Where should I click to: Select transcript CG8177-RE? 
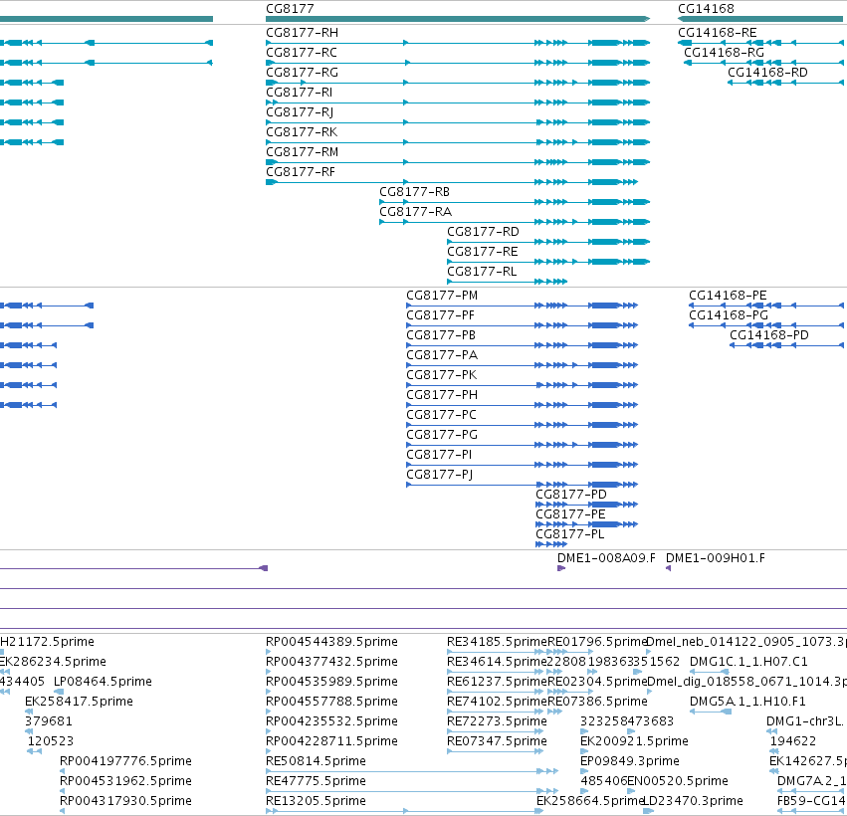(483, 252)
